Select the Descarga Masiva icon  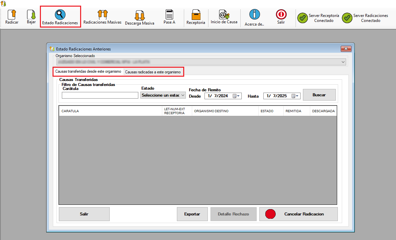tap(139, 16)
